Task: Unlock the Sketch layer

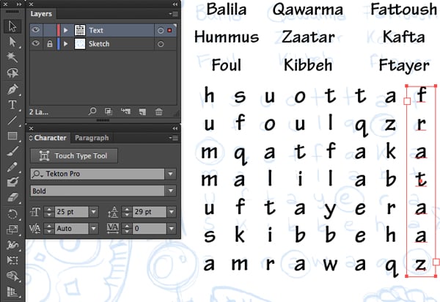Action: point(50,44)
